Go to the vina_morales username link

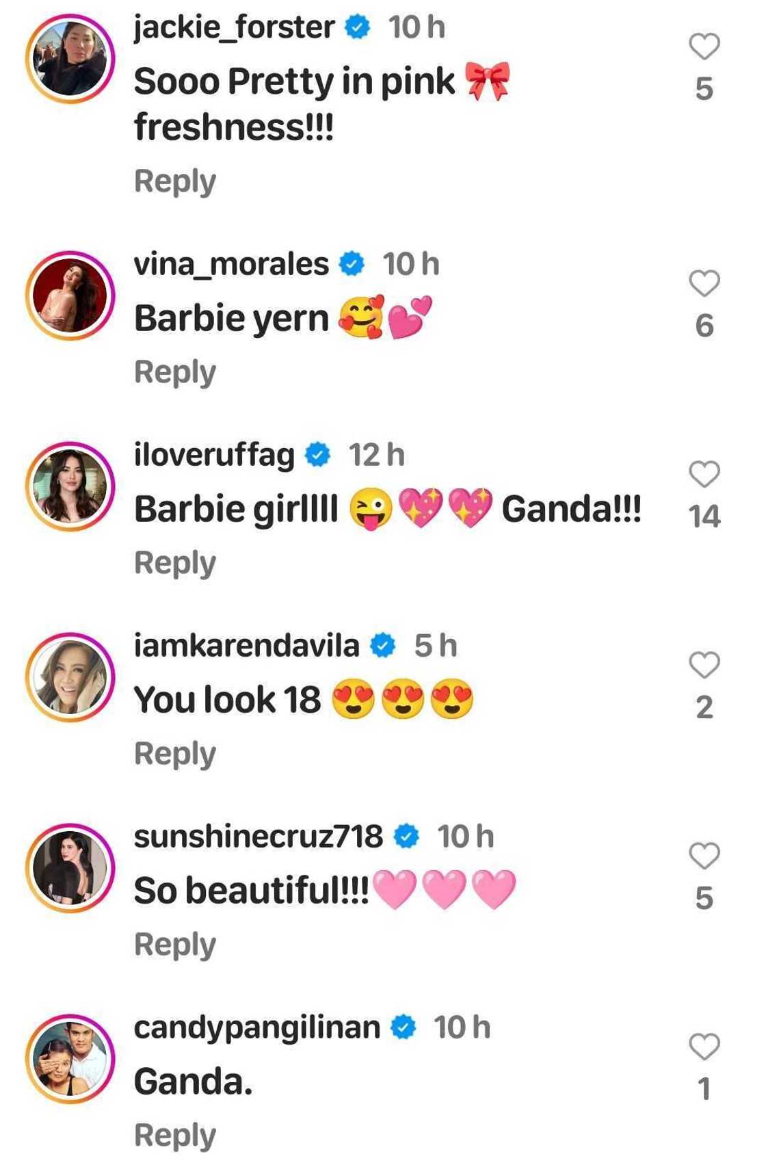231,264
